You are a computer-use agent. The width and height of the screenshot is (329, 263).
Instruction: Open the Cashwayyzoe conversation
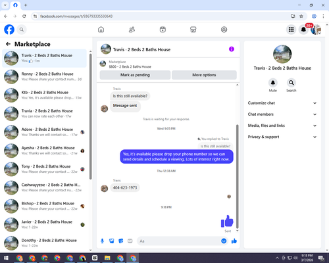(x=44, y=187)
